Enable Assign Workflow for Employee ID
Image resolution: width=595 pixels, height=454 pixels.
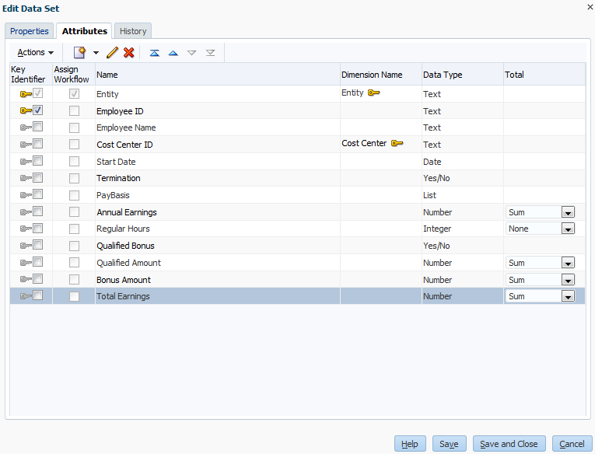click(x=74, y=110)
